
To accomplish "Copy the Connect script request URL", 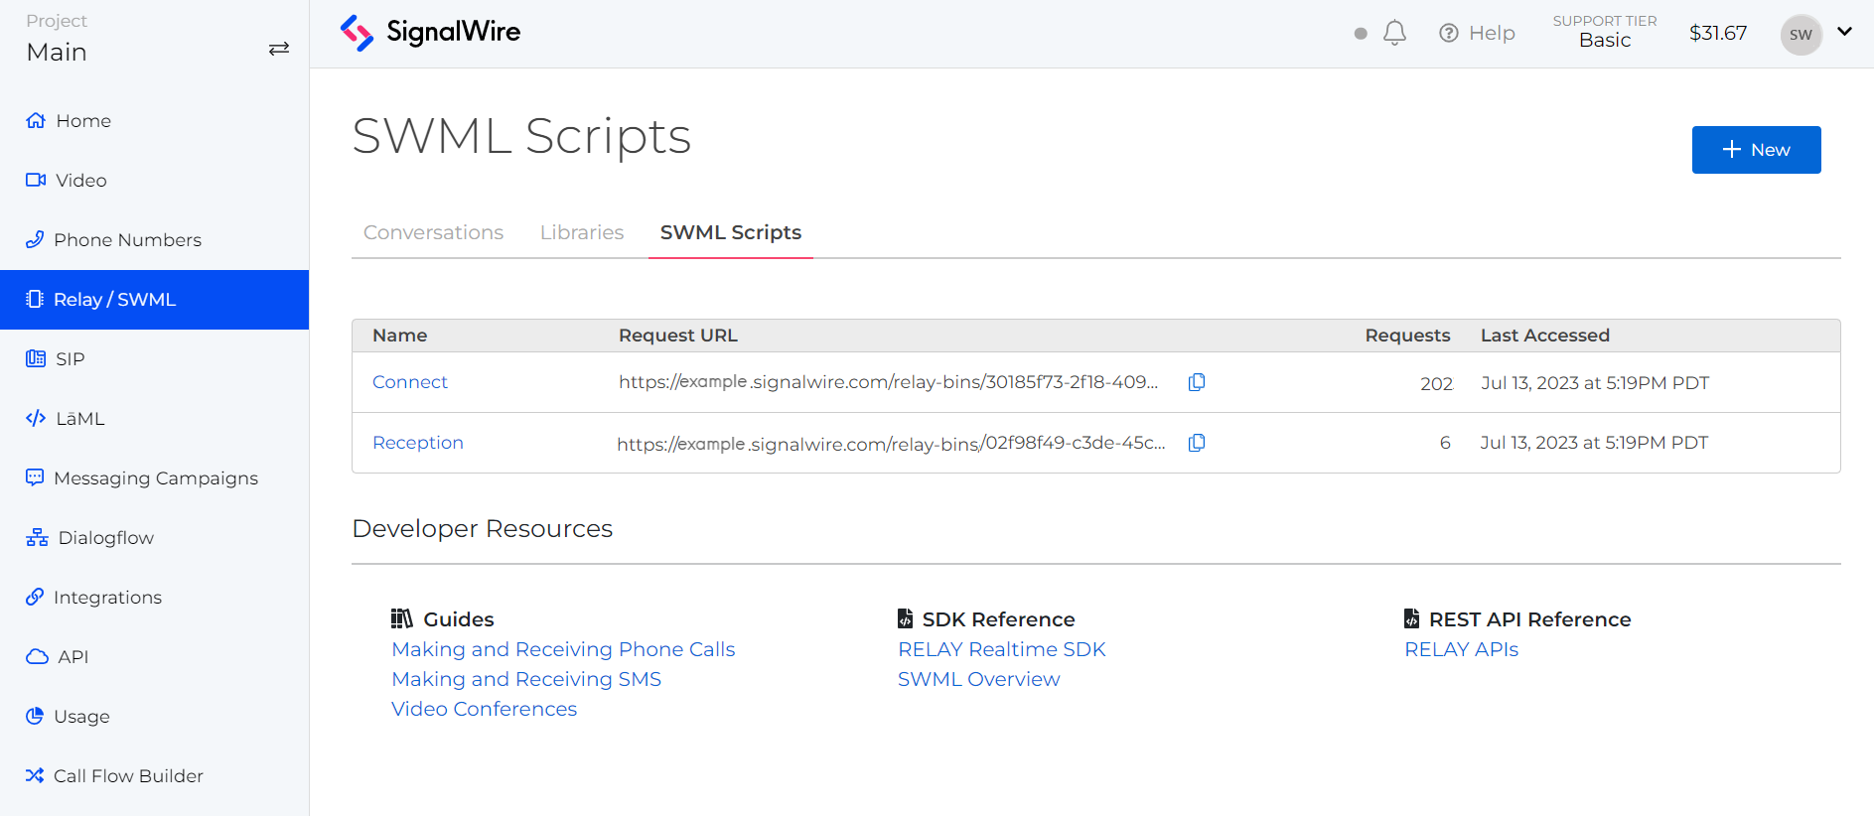I will tap(1197, 382).
